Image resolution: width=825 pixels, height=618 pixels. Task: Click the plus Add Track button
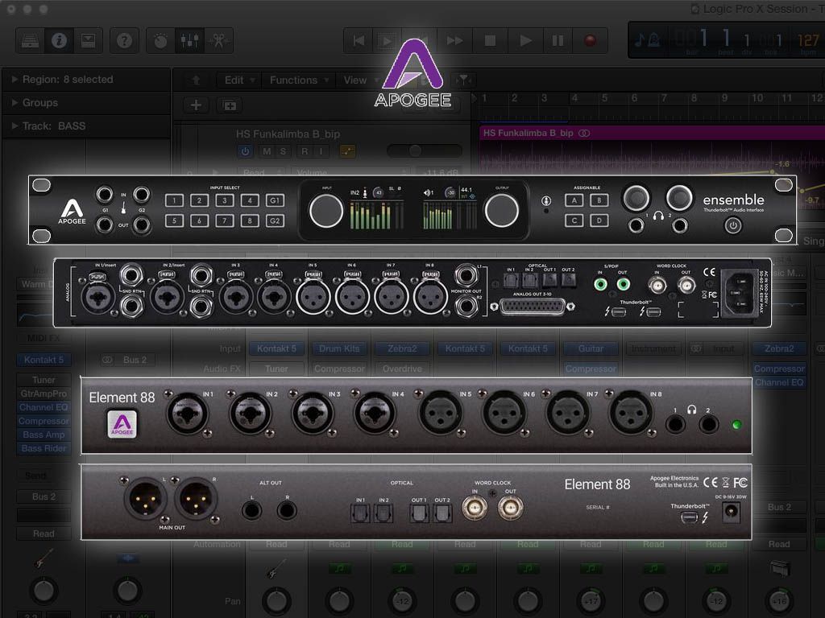[196, 105]
